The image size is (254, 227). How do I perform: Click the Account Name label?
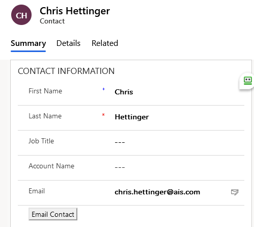(51, 166)
